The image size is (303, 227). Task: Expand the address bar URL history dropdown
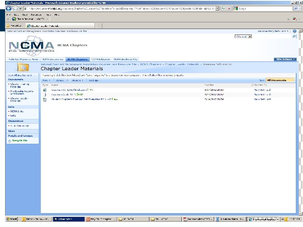click(x=218, y=8)
